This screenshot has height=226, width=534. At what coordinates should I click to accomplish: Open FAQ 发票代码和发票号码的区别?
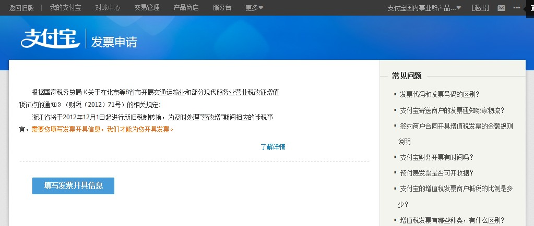[x=440, y=94]
